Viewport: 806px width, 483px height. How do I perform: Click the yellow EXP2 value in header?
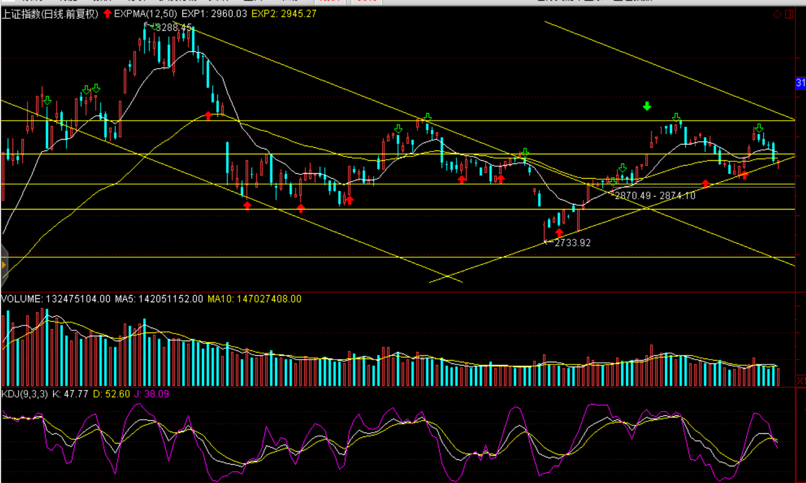(x=284, y=14)
